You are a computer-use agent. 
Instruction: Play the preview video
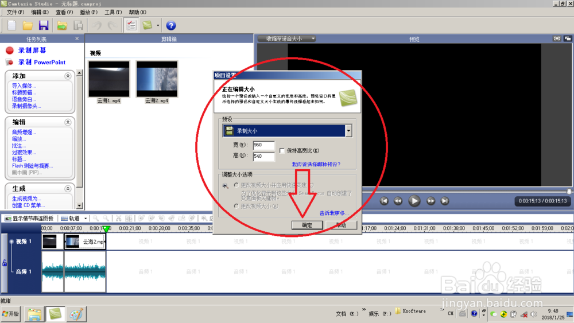point(414,201)
